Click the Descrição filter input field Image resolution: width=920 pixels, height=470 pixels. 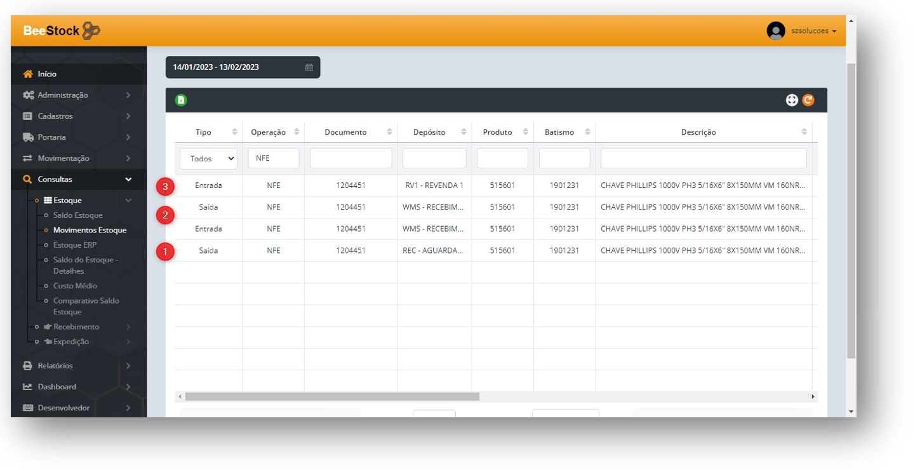click(x=703, y=159)
